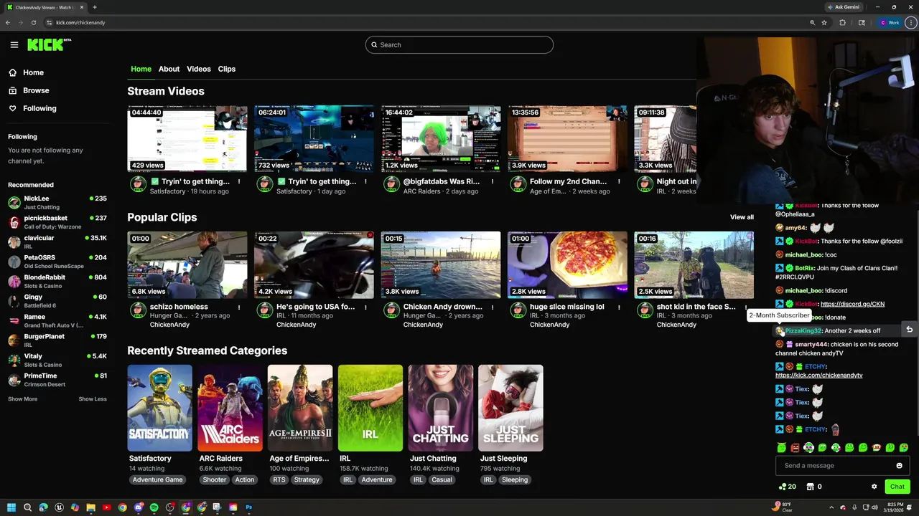Open options for Follow my 2nd Channel video
This screenshot has height=516, width=919.
coord(619,181)
